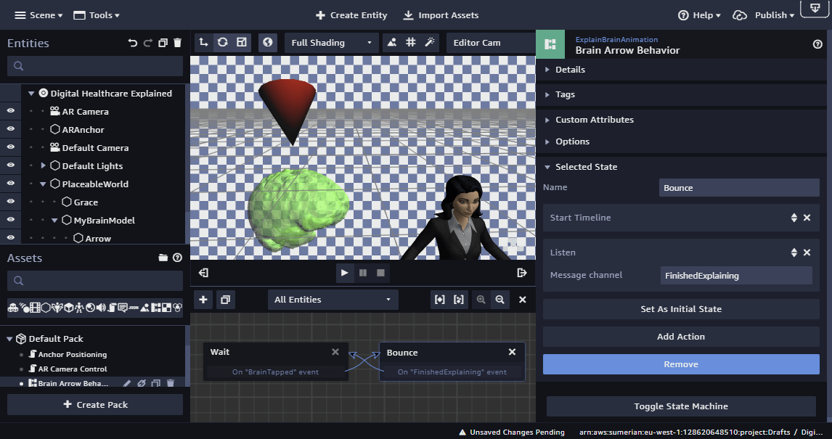The width and height of the screenshot is (832, 439).
Task: Expand the Details section
Action: (x=570, y=70)
